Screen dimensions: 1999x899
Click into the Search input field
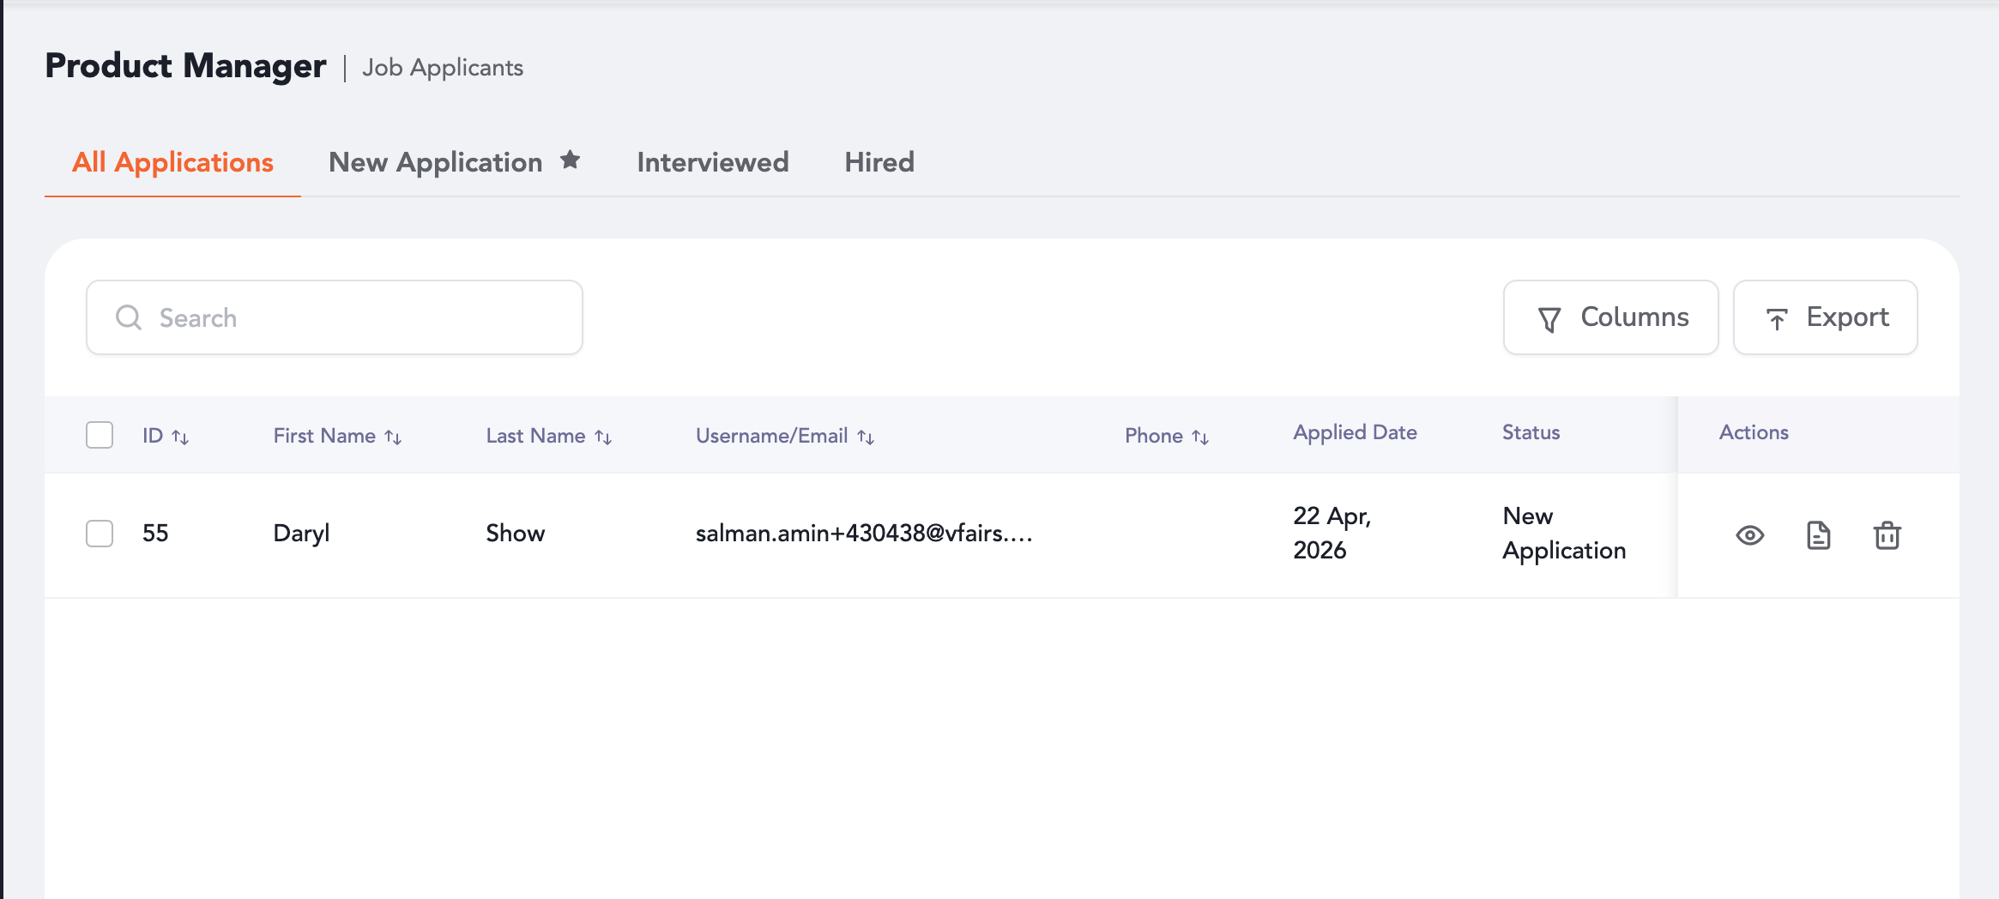pos(335,317)
